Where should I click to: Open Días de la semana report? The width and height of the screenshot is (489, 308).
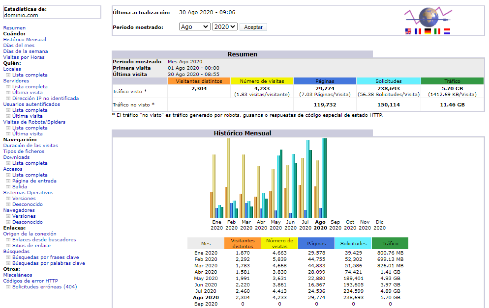26,51
